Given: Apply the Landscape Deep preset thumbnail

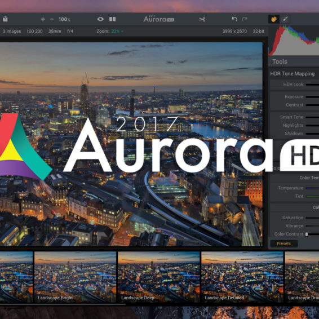Looking at the screenshot, I should (x=159, y=277).
